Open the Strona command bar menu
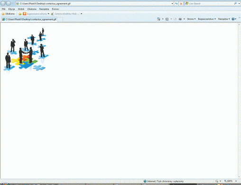Screen dimensions: 241x185 click(x=191, y=19)
